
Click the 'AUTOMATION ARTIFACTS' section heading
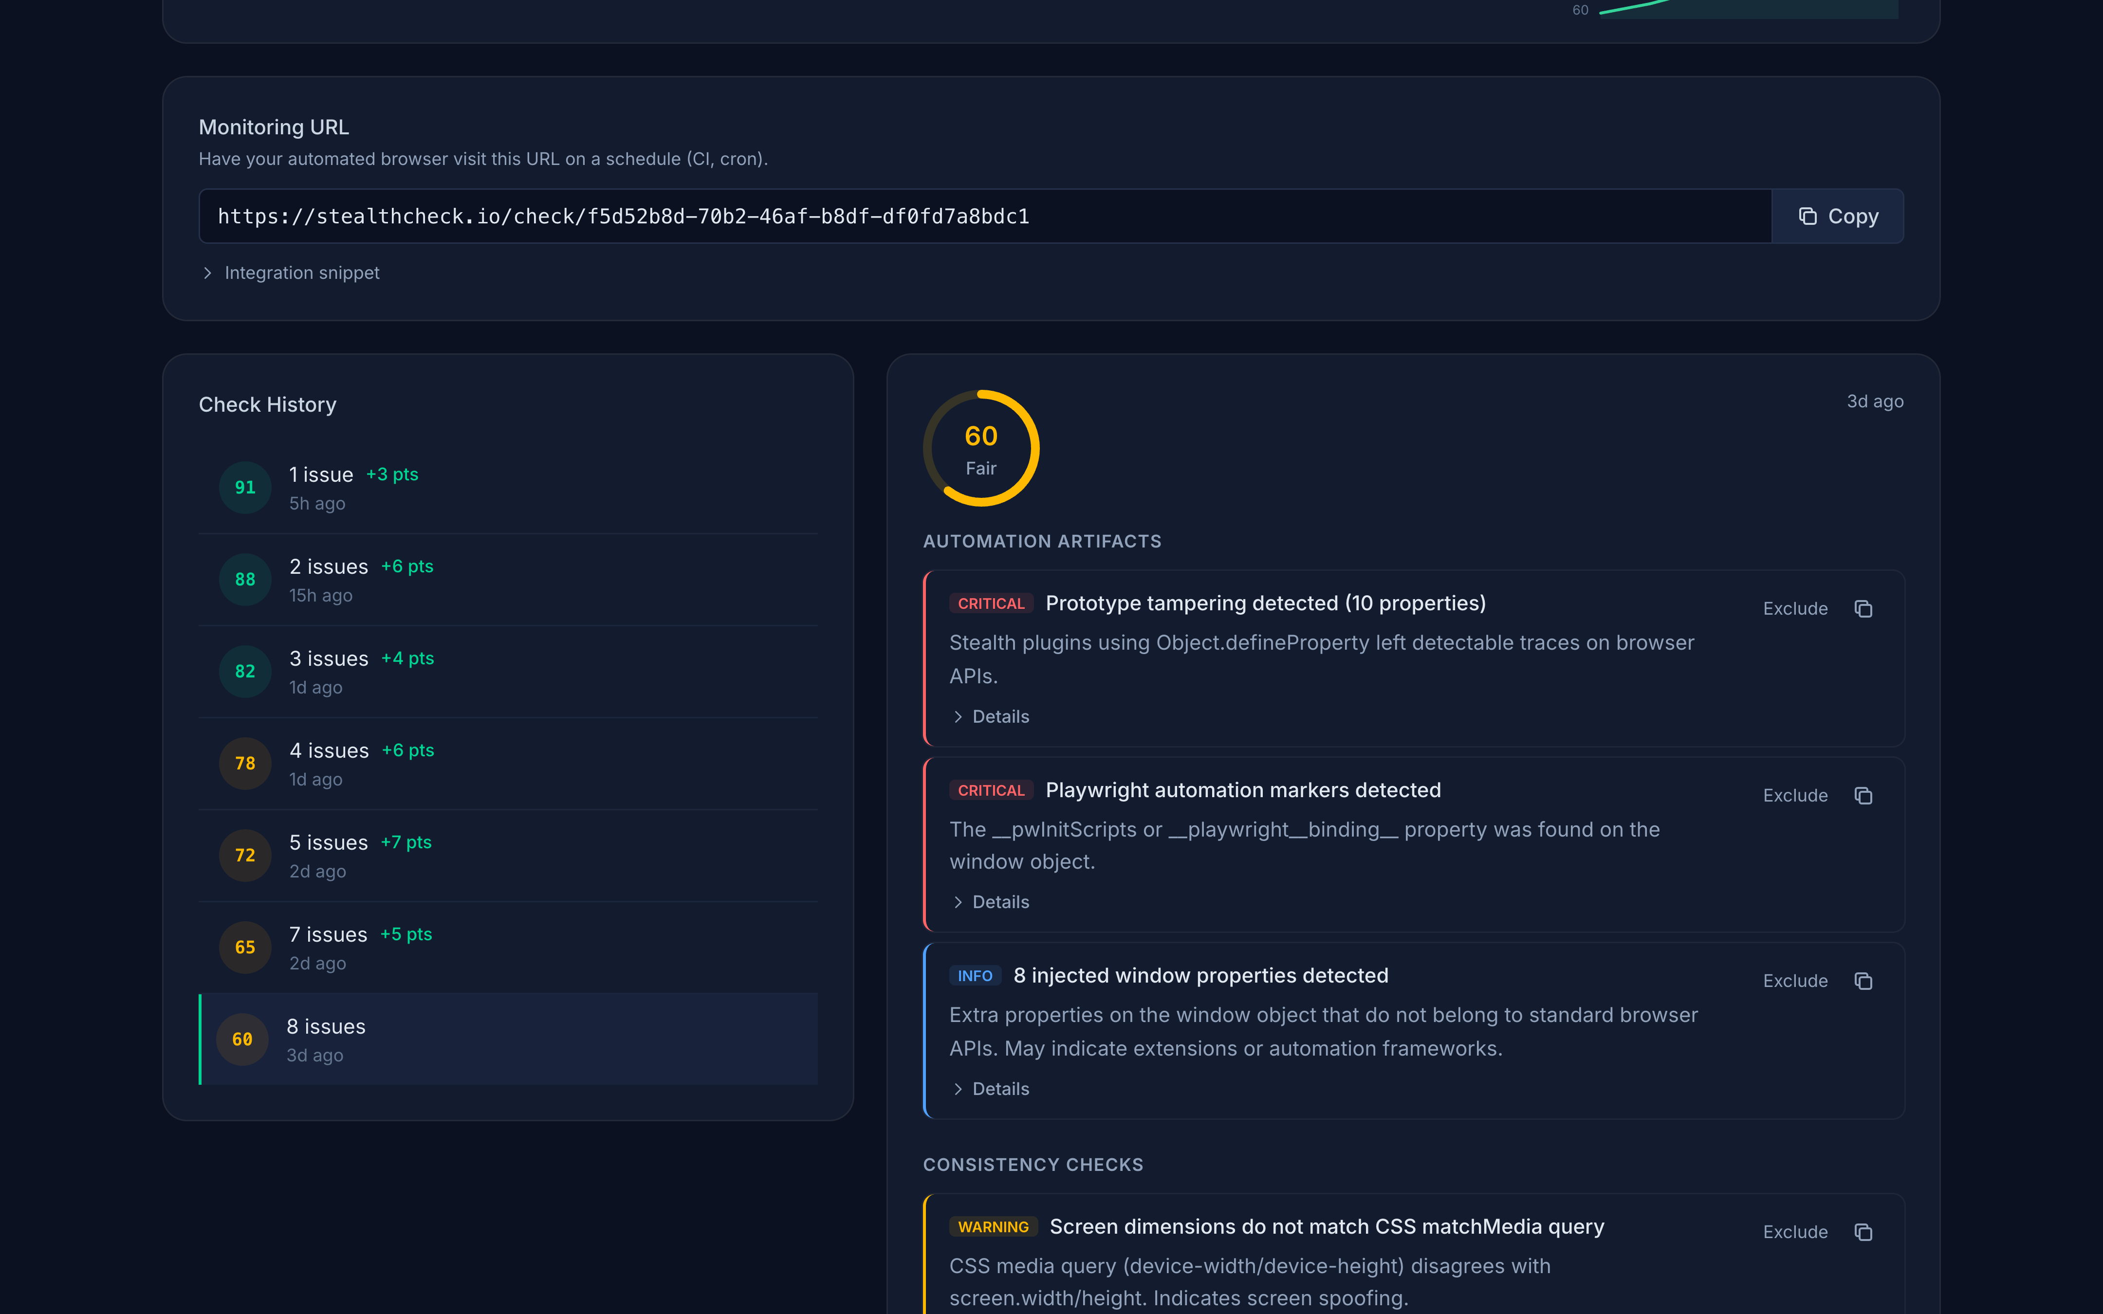pos(1042,541)
